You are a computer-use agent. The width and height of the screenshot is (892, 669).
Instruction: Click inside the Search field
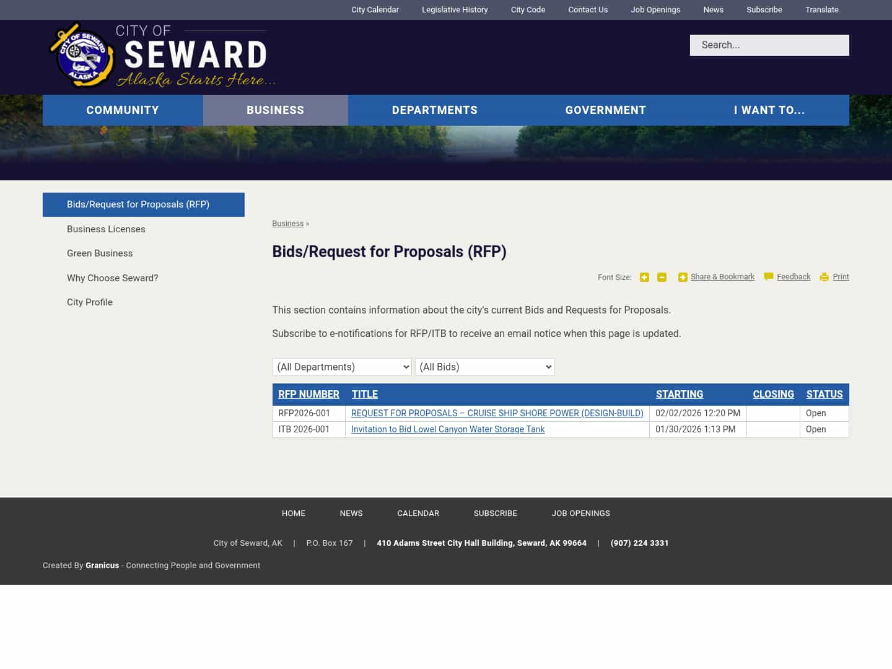pyautogui.click(x=769, y=45)
